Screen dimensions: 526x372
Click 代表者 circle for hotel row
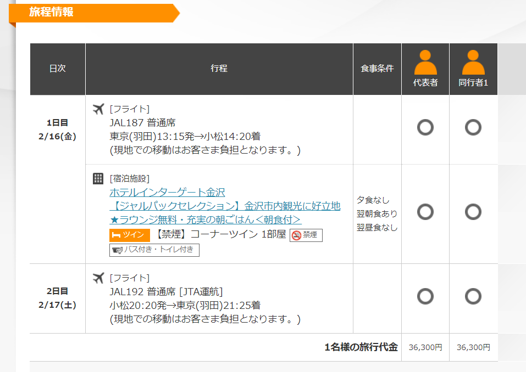425,212
